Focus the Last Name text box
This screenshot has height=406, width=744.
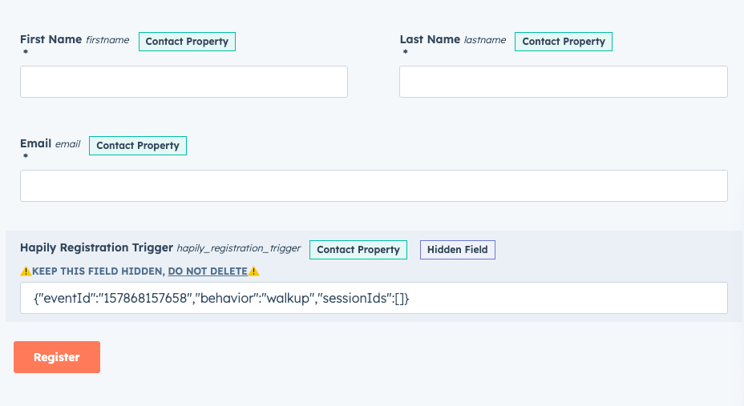563,82
